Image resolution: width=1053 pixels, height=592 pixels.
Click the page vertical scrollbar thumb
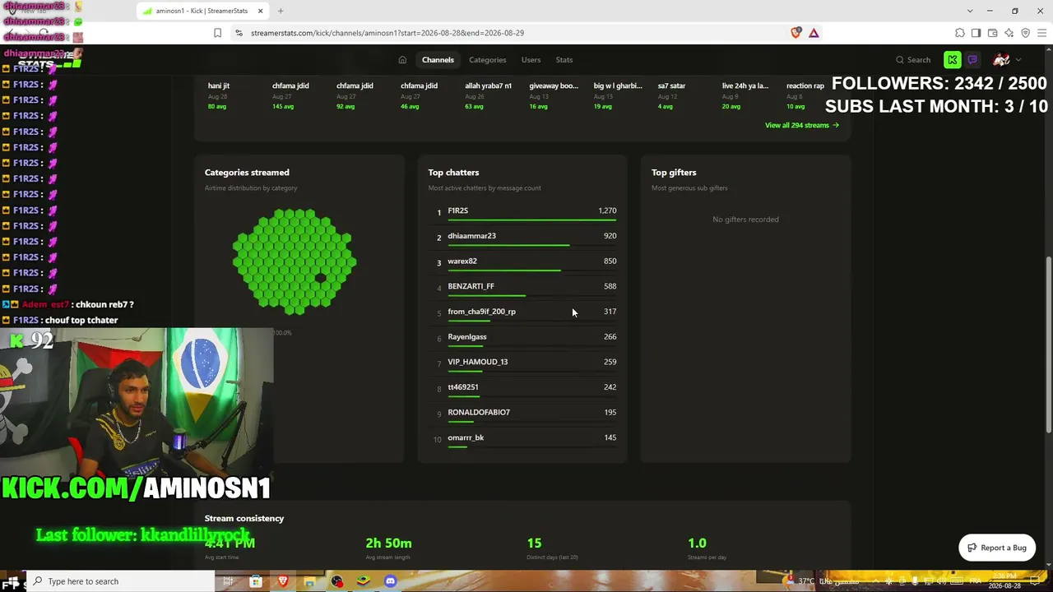[1048, 345]
